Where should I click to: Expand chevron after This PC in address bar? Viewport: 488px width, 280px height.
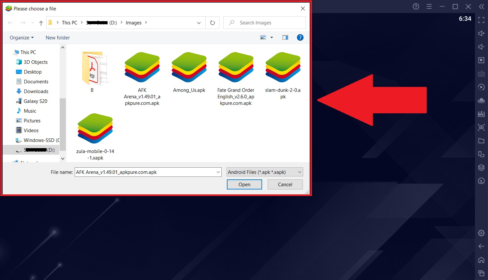coord(82,22)
